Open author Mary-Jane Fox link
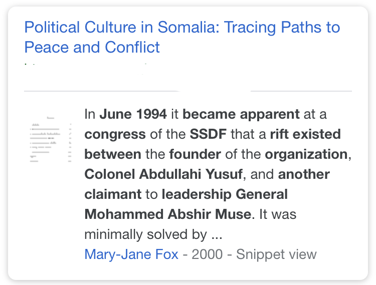Viewport: 376px width, 285px height. (131, 254)
